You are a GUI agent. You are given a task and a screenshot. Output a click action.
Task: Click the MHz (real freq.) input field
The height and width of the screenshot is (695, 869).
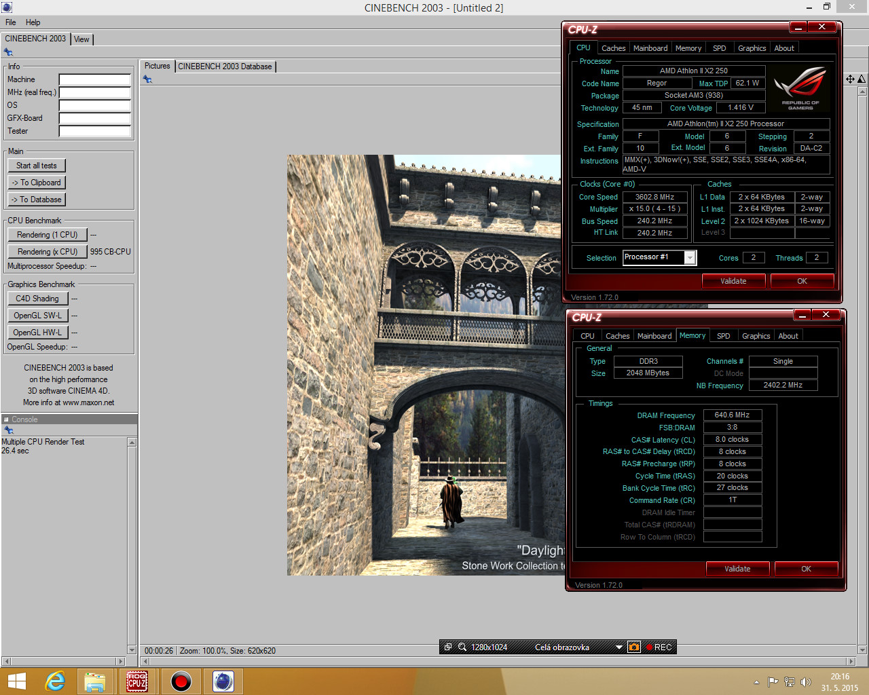pos(95,92)
